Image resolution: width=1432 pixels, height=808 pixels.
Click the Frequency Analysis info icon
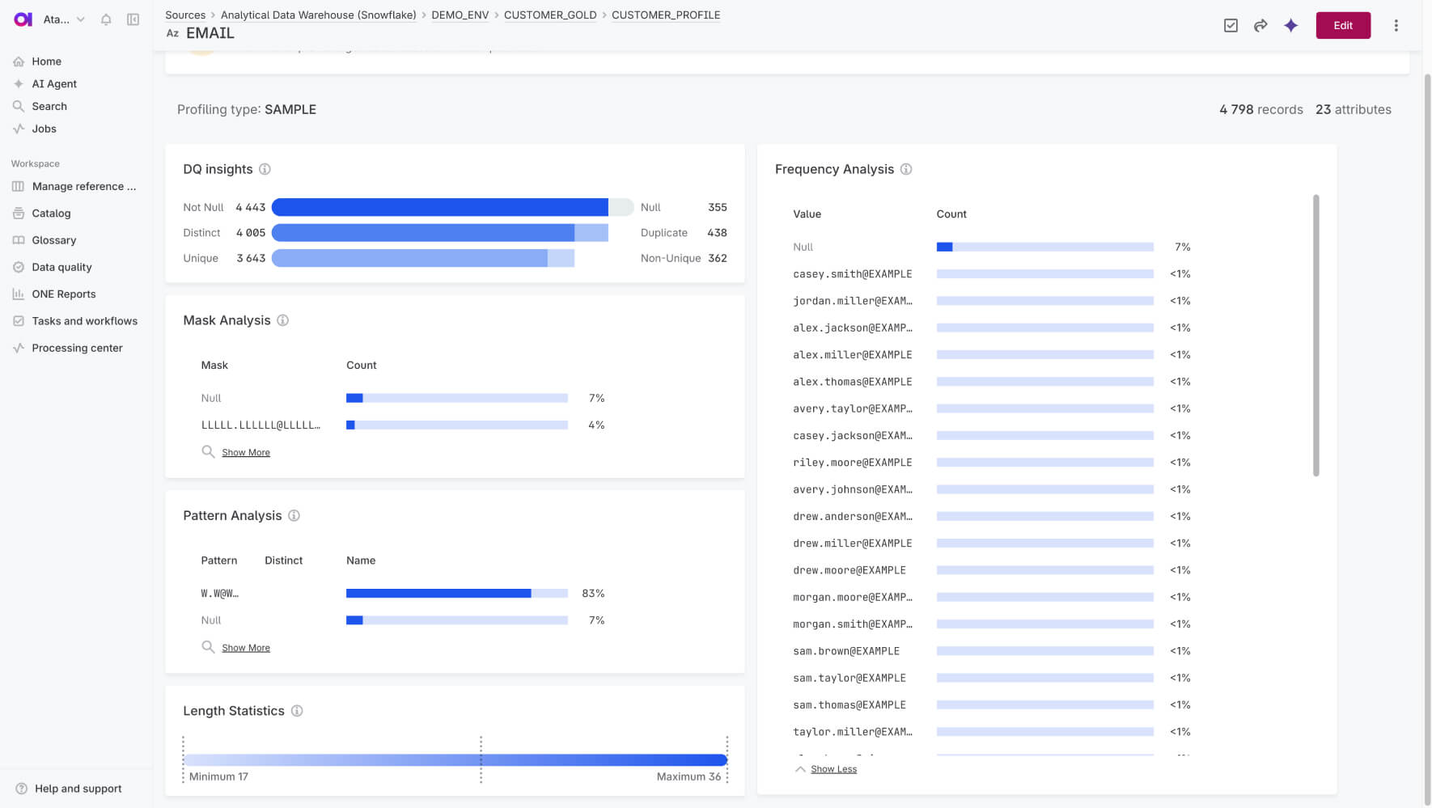point(906,169)
